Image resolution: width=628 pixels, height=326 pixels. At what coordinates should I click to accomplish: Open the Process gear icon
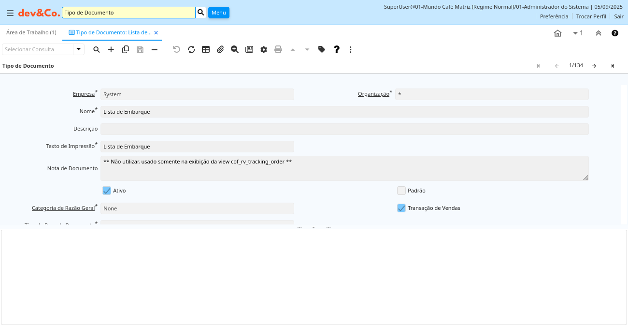[264, 49]
